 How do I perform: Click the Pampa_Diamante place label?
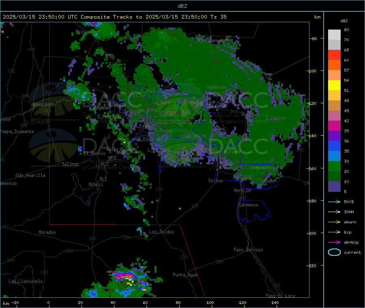pyautogui.click(x=17, y=132)
